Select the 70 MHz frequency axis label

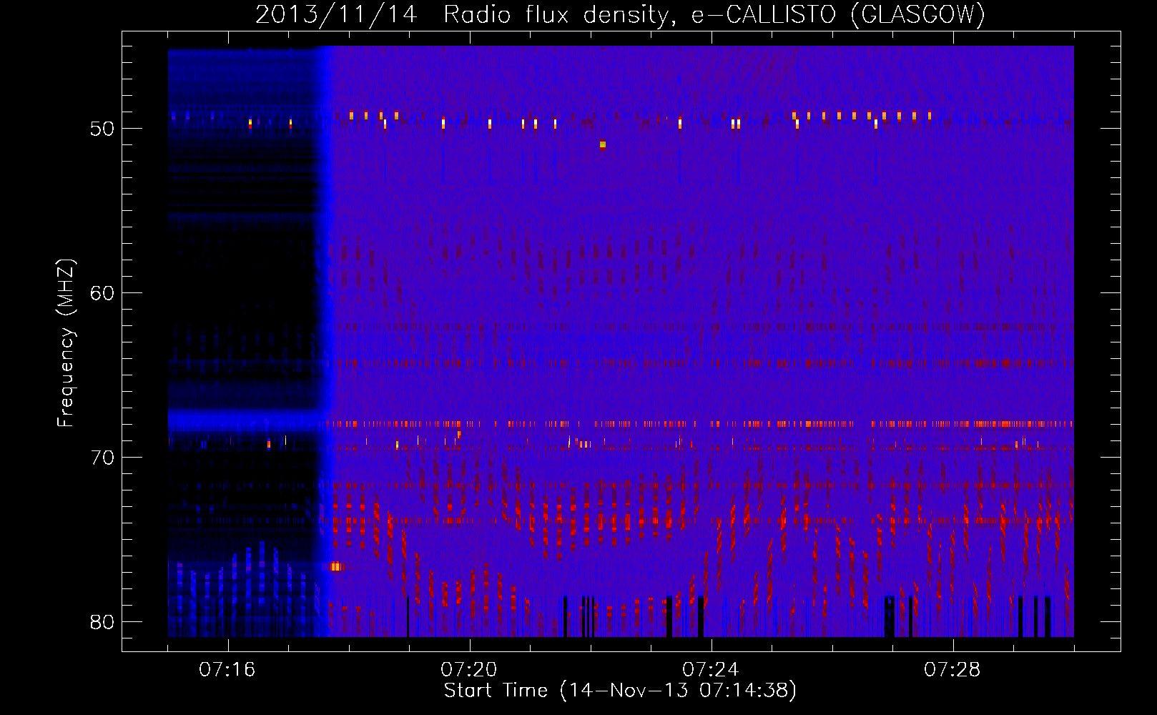coord(102,458)
